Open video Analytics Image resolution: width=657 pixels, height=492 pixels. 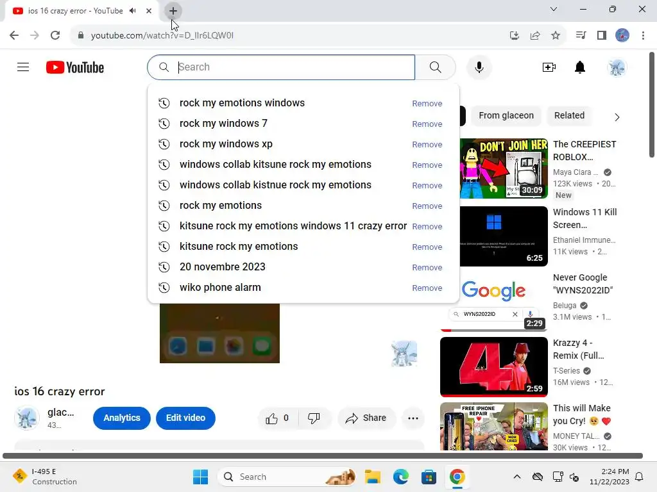pyautogui.click(x=121, y=418)
